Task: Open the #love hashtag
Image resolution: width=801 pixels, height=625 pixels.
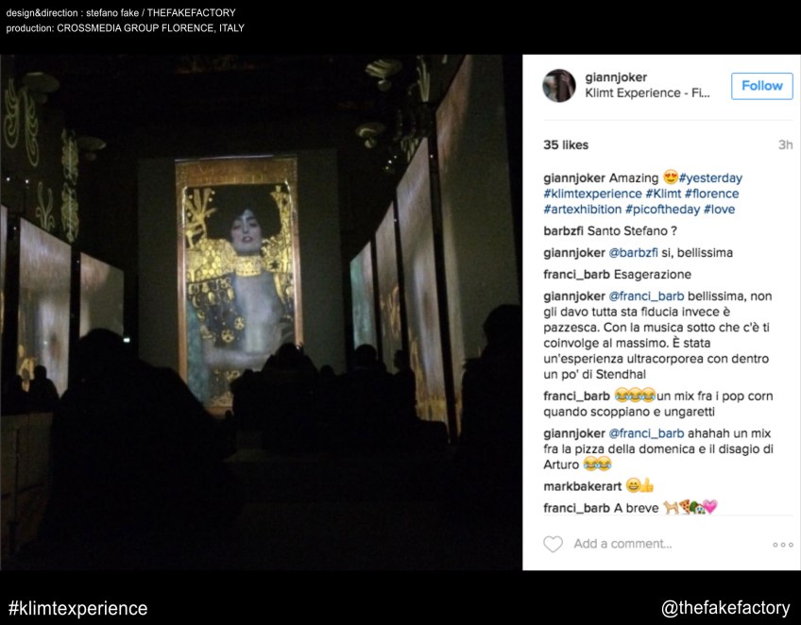Action: (x=719, y=210)
